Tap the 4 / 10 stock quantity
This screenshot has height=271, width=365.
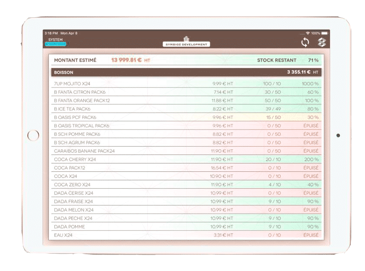coord(275,184)
